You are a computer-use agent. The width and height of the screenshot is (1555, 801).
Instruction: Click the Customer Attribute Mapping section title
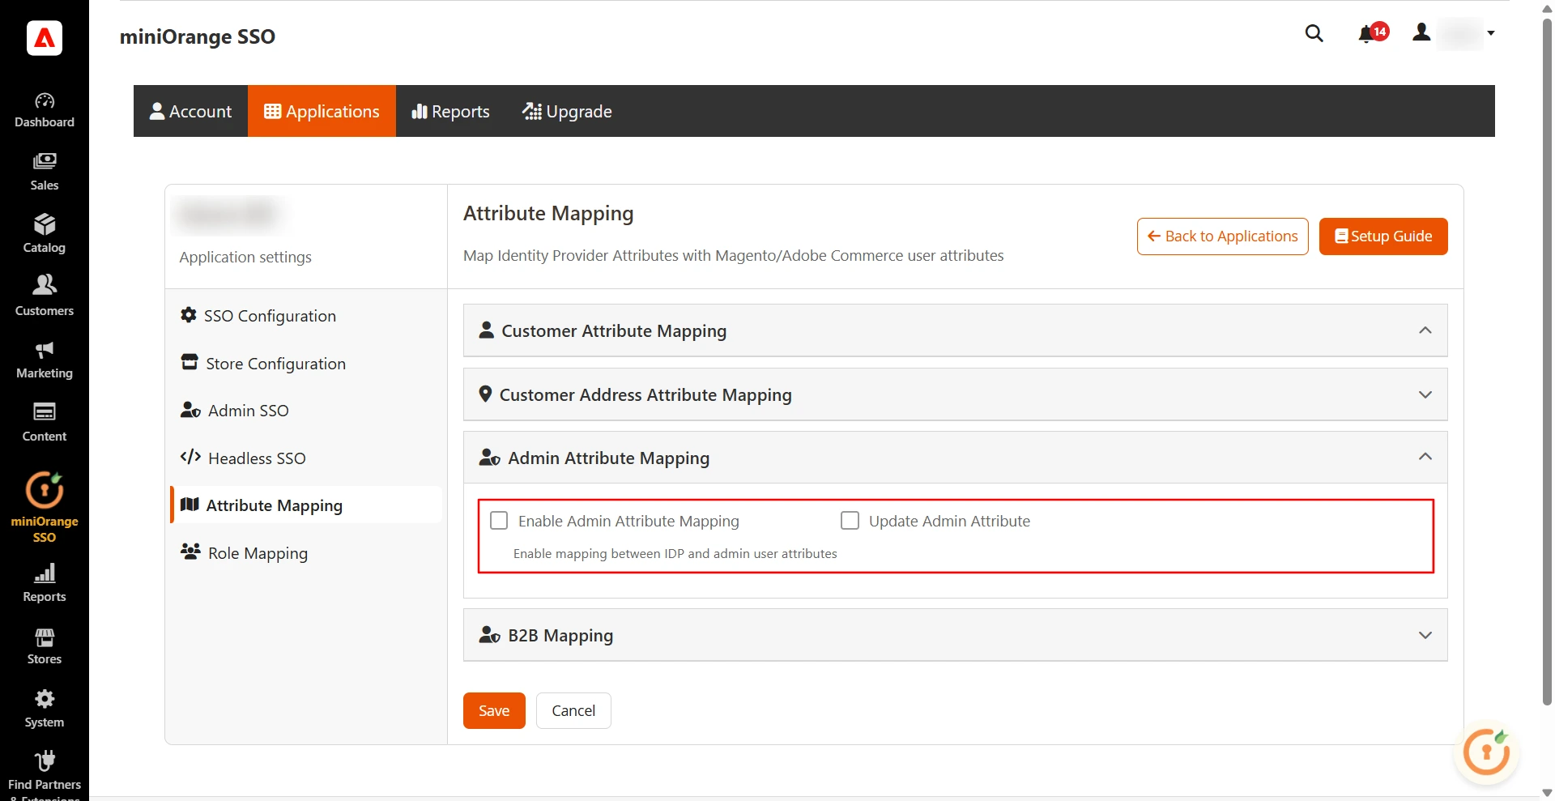[614, 331]
